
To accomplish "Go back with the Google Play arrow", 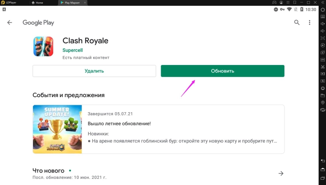I will (x=10, y=22).
